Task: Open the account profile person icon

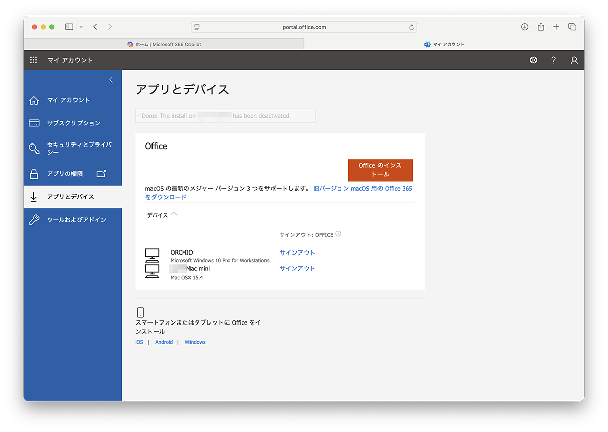Action: [x=574, y=60]
